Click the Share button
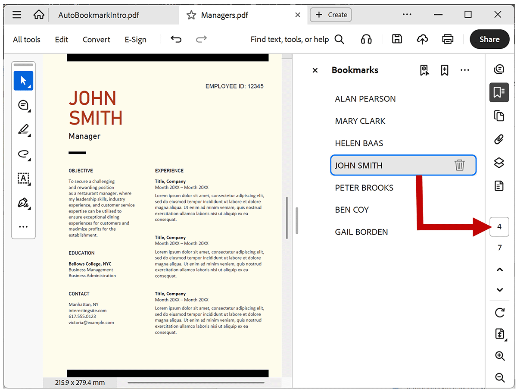 pos(489,39)
